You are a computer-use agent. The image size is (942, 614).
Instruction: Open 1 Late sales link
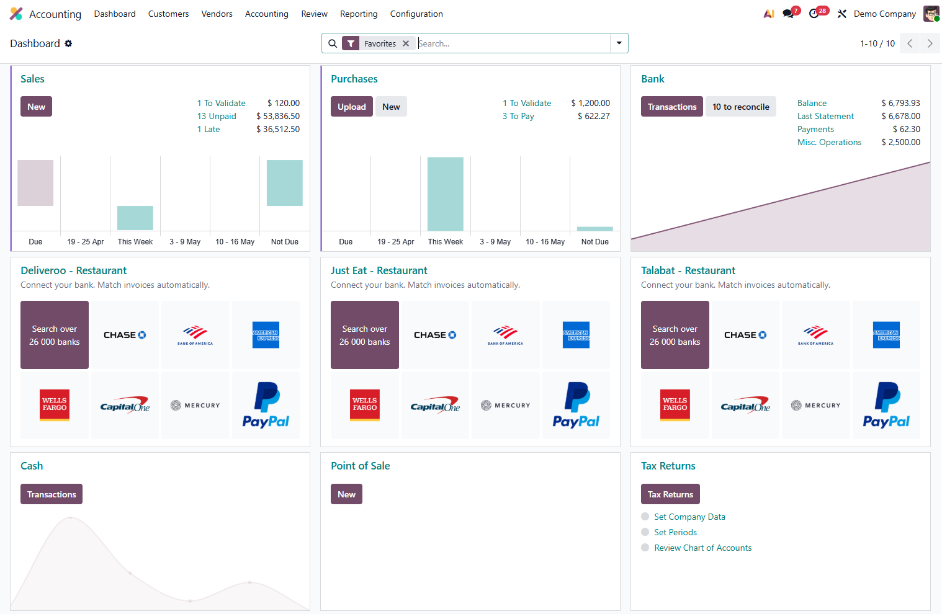point(209,129)
